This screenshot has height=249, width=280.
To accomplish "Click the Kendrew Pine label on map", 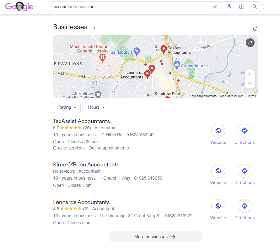I will tap(167, 94).
